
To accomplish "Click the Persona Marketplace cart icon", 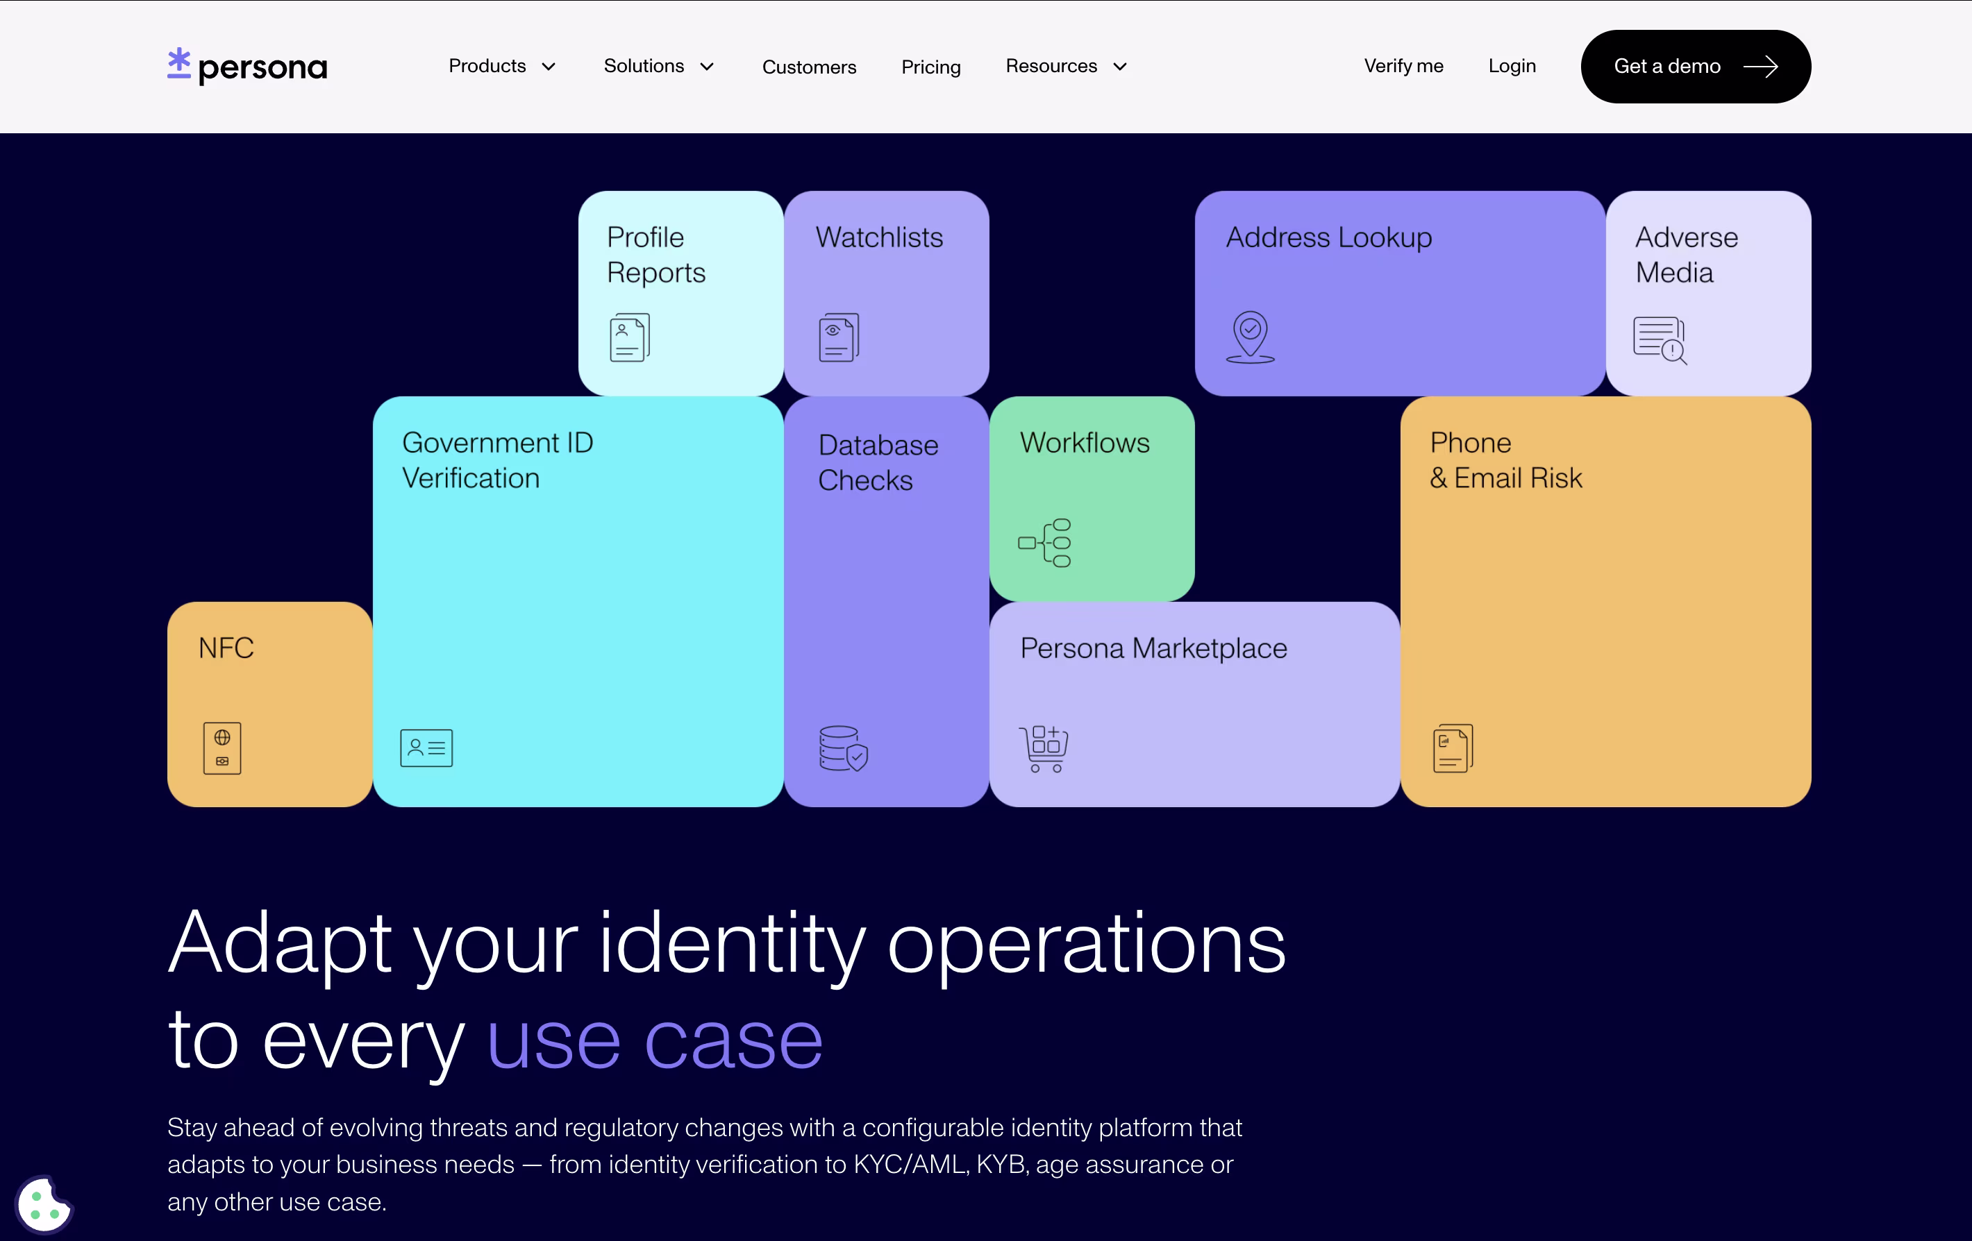I will pyautogui.click(x=1044, y=749).
